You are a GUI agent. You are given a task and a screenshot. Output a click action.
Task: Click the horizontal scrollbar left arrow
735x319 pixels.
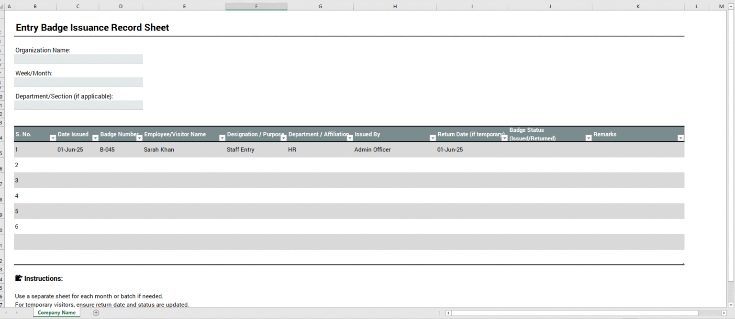(447, 313)
